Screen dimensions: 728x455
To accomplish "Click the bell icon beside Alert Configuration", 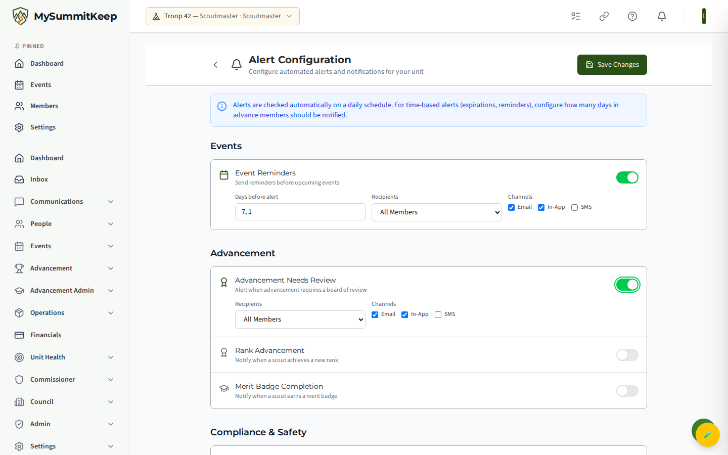I will point(237,65).
